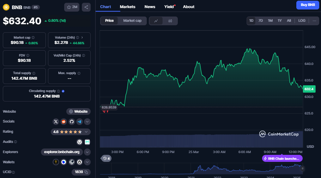Expand more socials dropdown
The height and width of the screenshot is (178, 321).
click(x=87, y=121)
